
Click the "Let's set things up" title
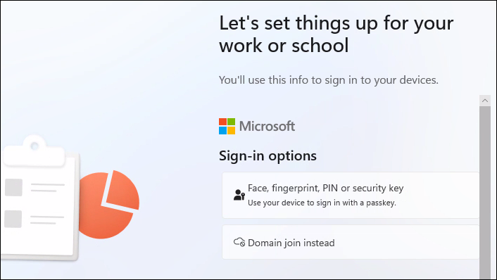tap(336, 34)
